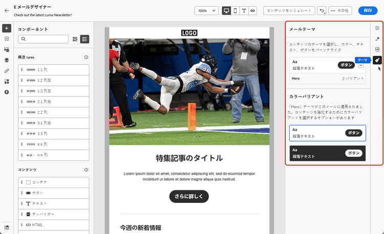The height and width of the screenshot is (234, 384).
Task: Switch components to grid view
Action: (x=75, y=39)
